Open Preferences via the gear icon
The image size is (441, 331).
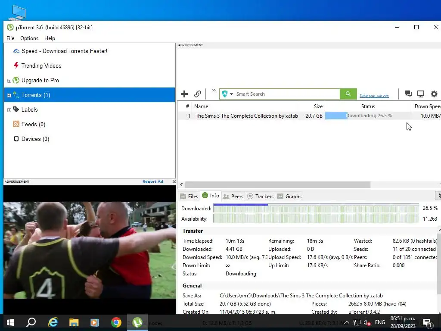[x=434, y=94]
